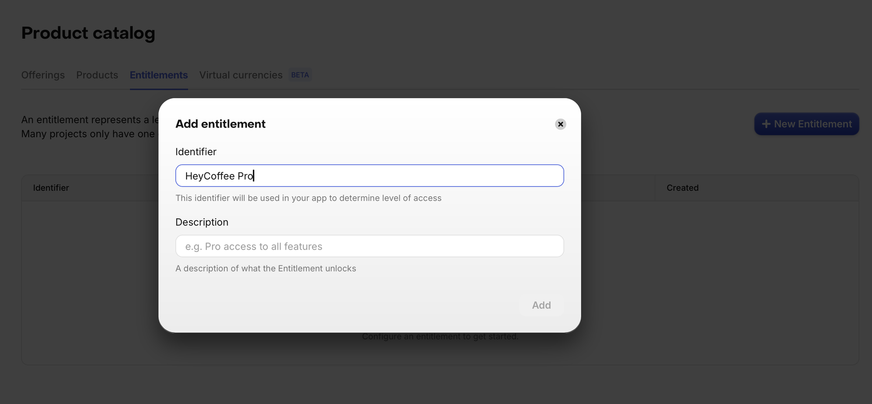The height and width of the screenshot is (404, 872).
Task: Click the Identifier label above the field
Action: (x=196, y=152)
